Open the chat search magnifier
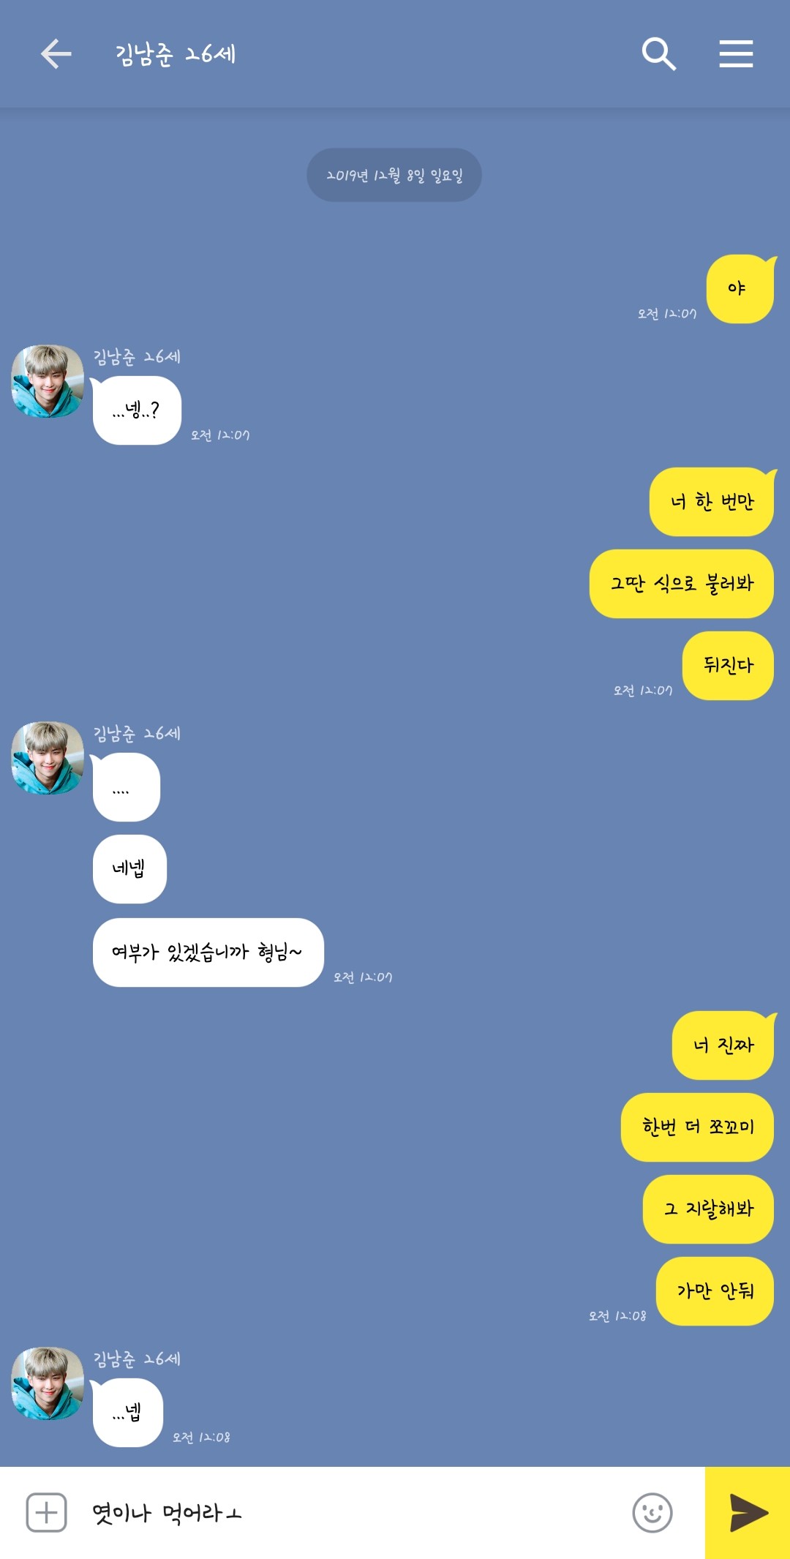 point(658,54)
